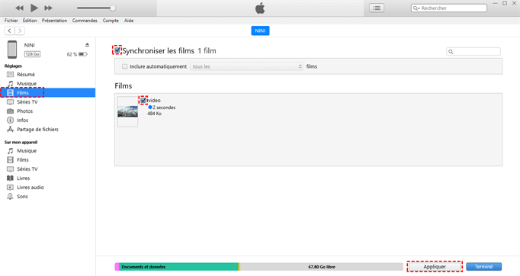Open the Compte menu

(111, 21)
